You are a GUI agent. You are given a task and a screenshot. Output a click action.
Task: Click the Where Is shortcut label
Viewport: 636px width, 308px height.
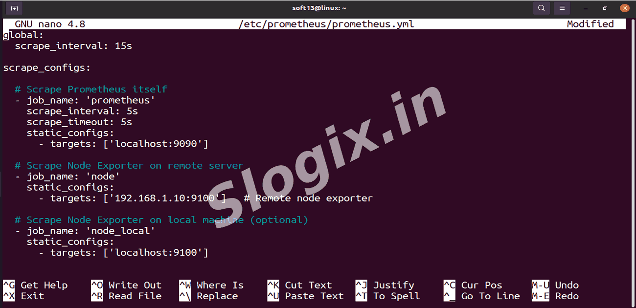coord(220,285)
